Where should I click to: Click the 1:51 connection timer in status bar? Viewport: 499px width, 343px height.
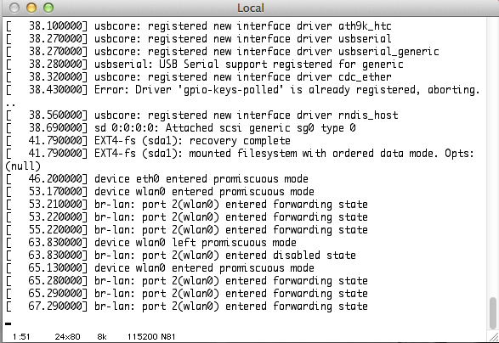[21, 337]
